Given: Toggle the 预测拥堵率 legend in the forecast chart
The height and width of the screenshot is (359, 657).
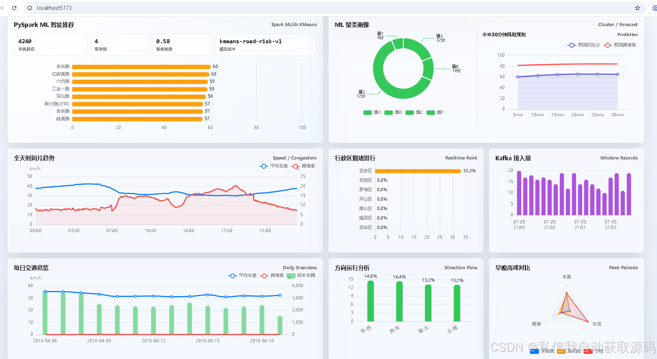Looking at the screenshot, I should coord(620,45).
